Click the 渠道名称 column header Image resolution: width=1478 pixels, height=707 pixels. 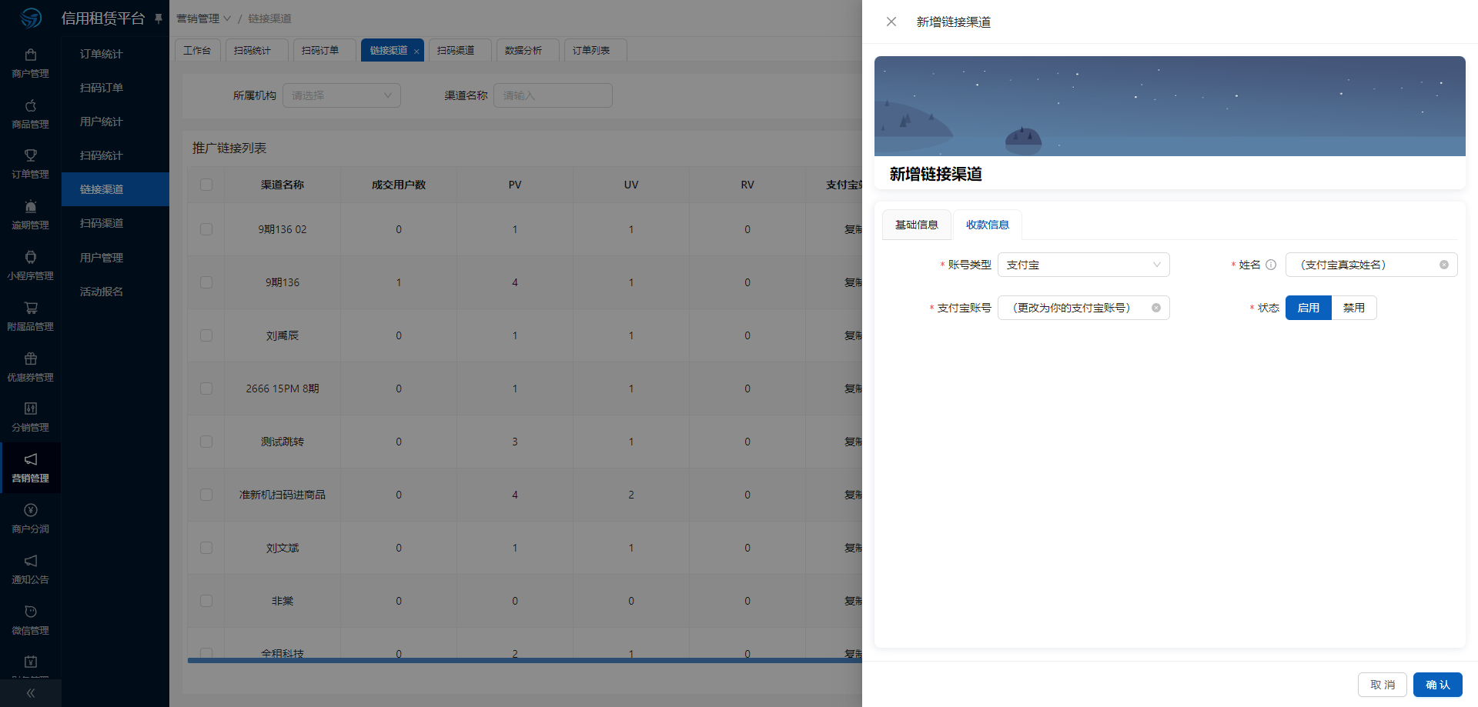coord(283,185)
